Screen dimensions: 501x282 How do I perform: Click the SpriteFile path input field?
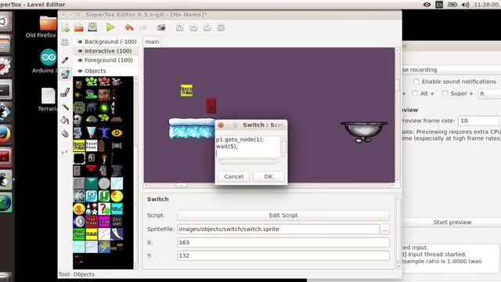[x=279, y=230]
